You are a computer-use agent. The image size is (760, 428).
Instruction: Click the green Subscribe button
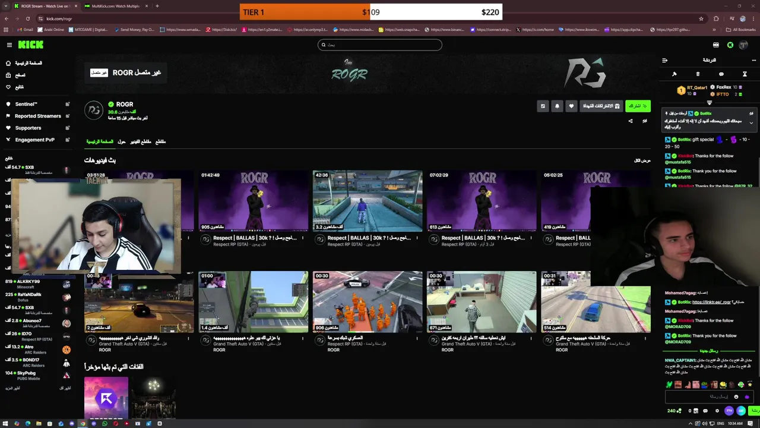[x=638, y=106]
